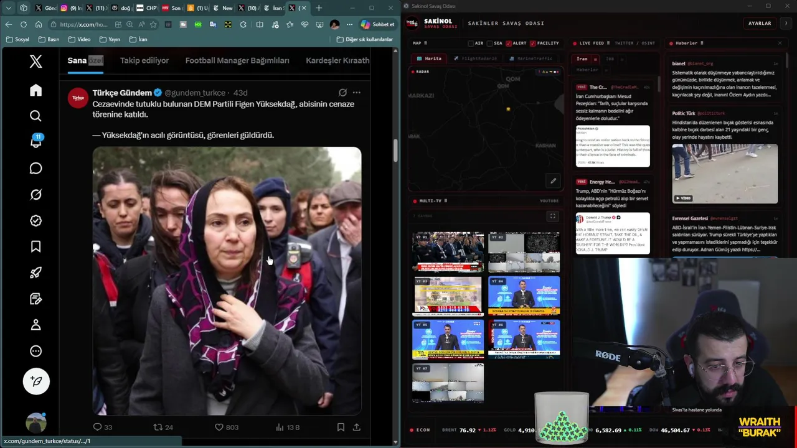797x448 pixels.
Task: Switch to Takip ediliyor timeline tab
Action: point(144,60)
